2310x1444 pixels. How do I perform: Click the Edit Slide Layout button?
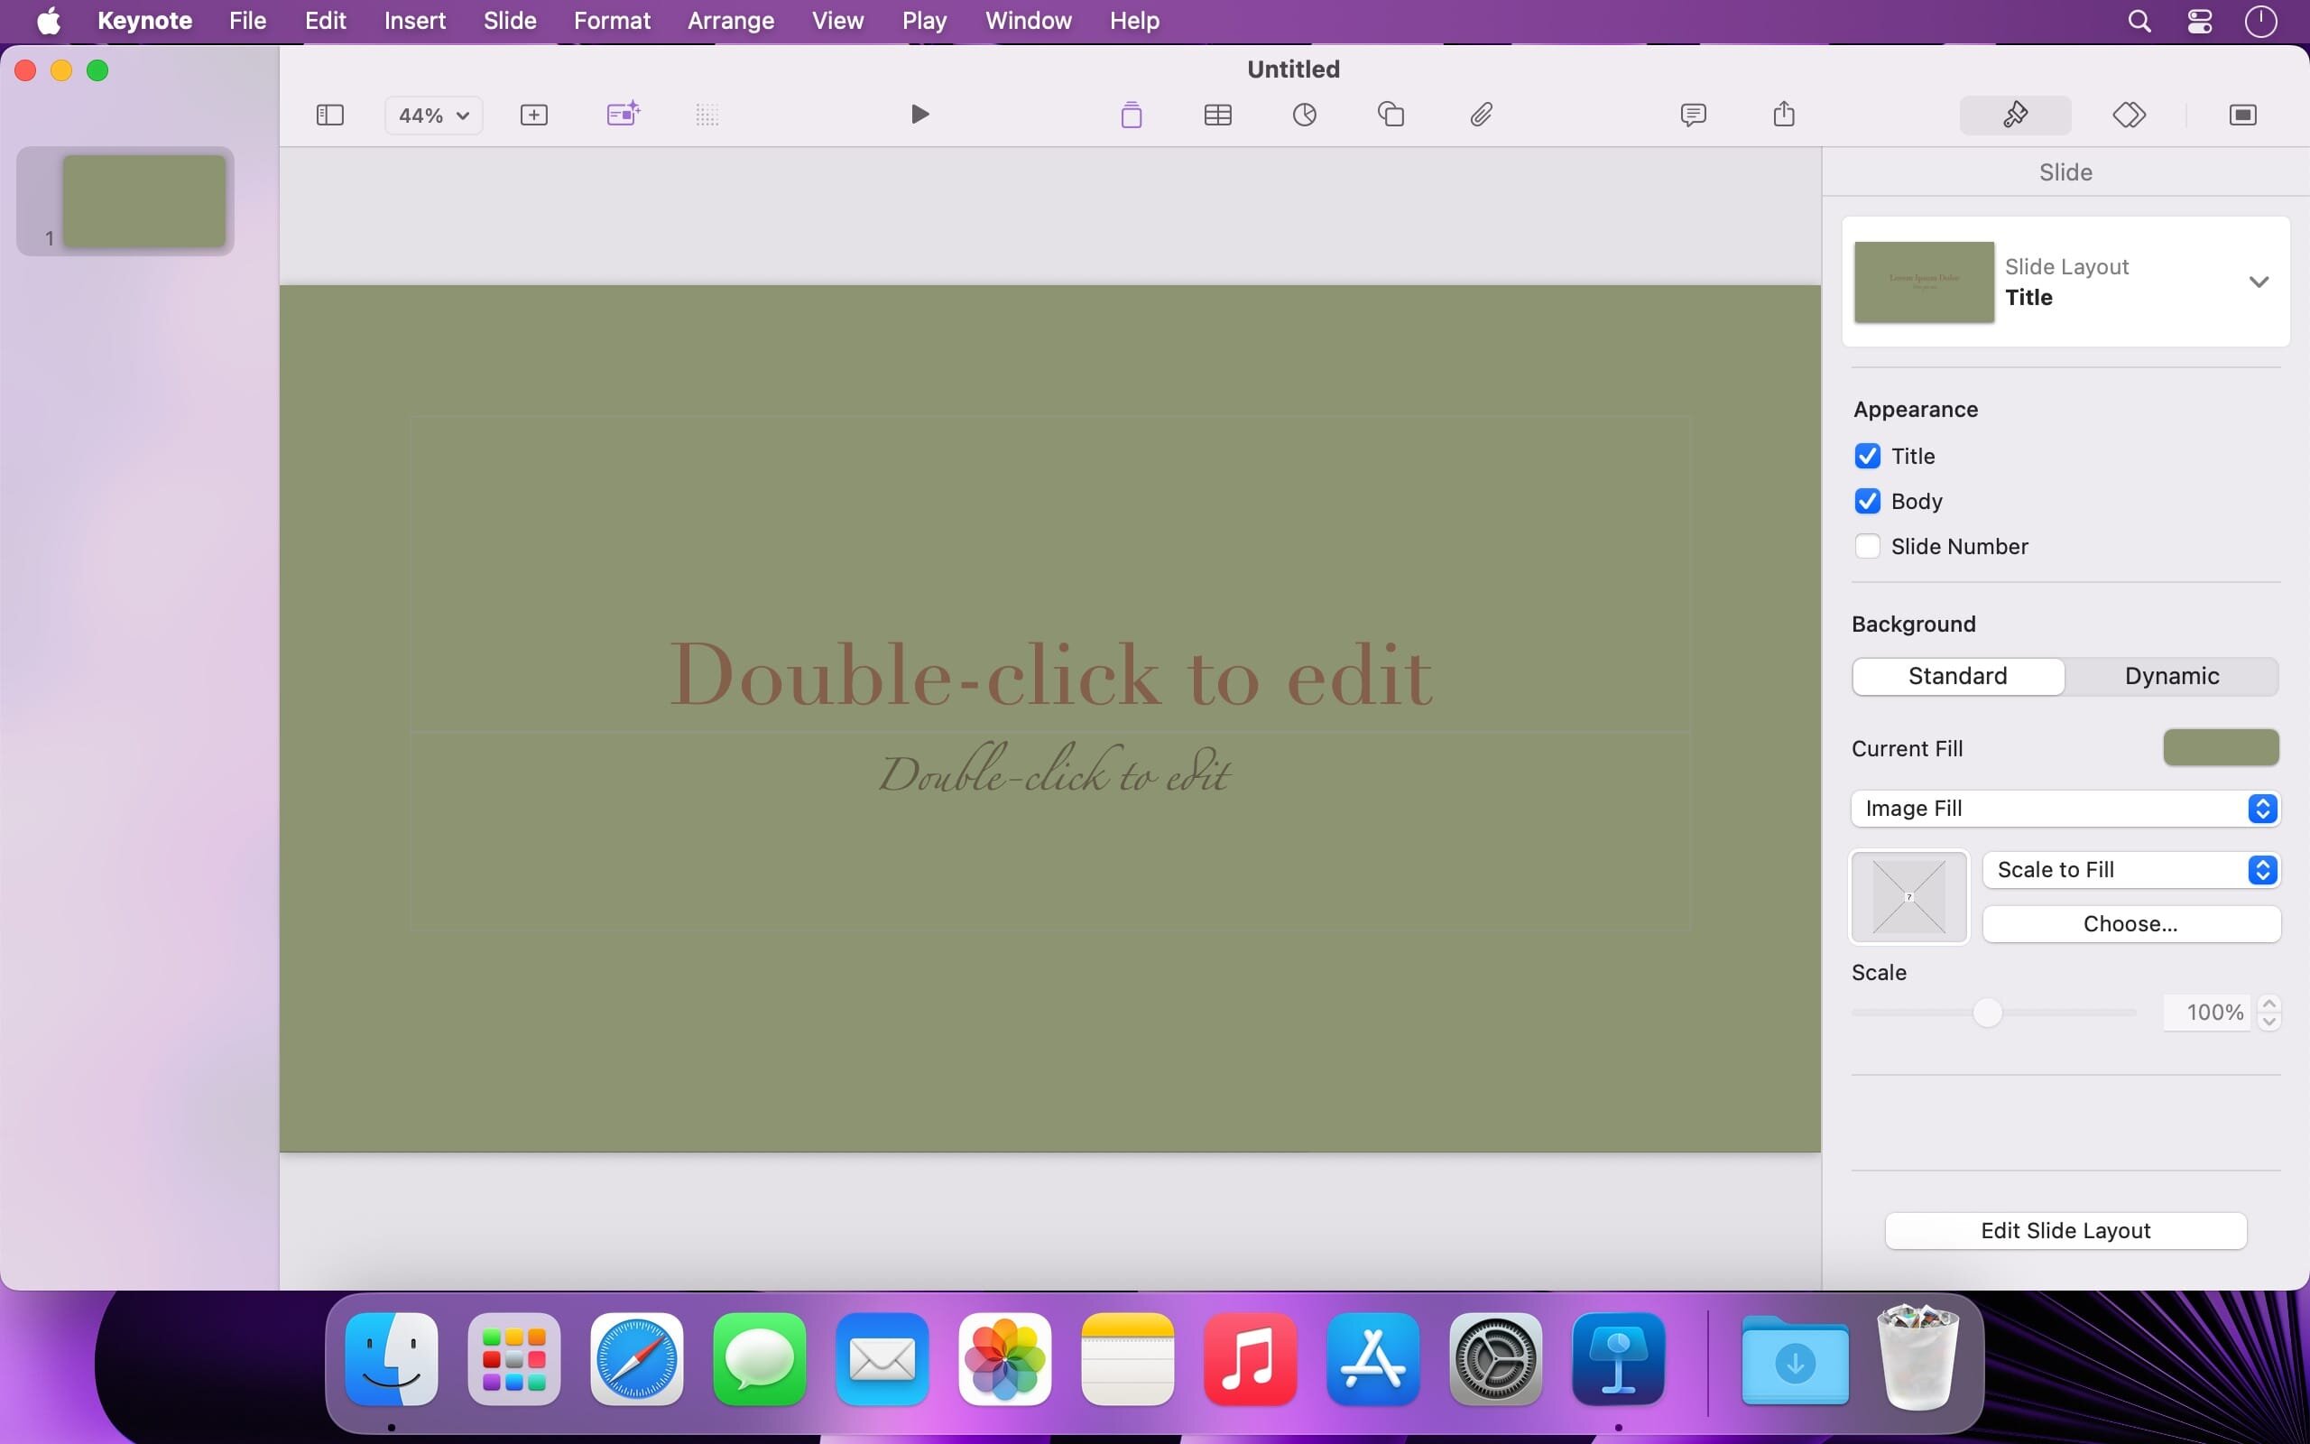pyautogui.click(x=2065, y=1230)
